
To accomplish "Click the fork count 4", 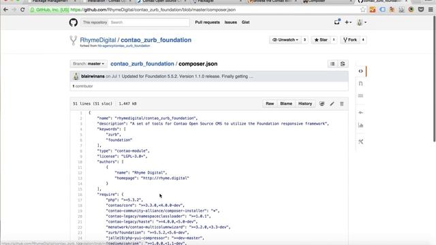I will pyautogui.click(x=363, y=40).
